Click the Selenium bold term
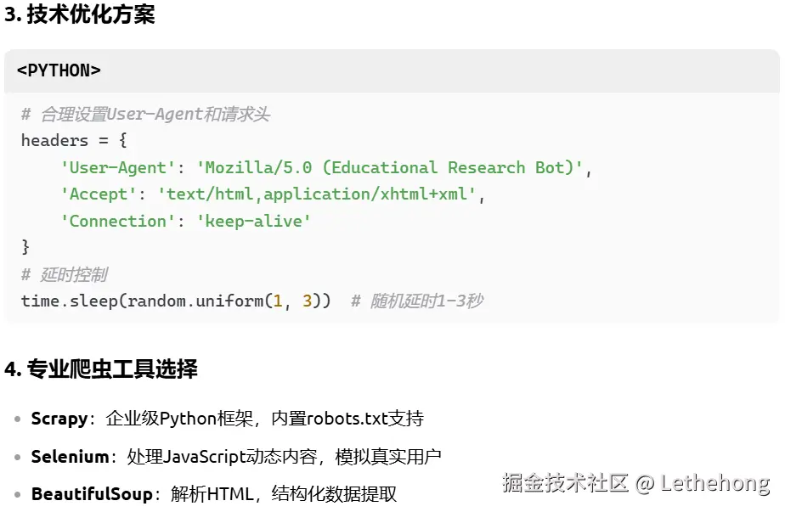 click(x=70, y=457)
